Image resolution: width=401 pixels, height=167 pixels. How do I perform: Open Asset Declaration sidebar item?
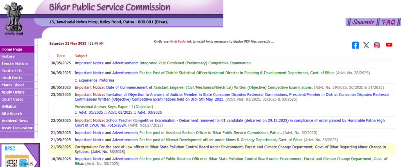[x=17, y=128]
